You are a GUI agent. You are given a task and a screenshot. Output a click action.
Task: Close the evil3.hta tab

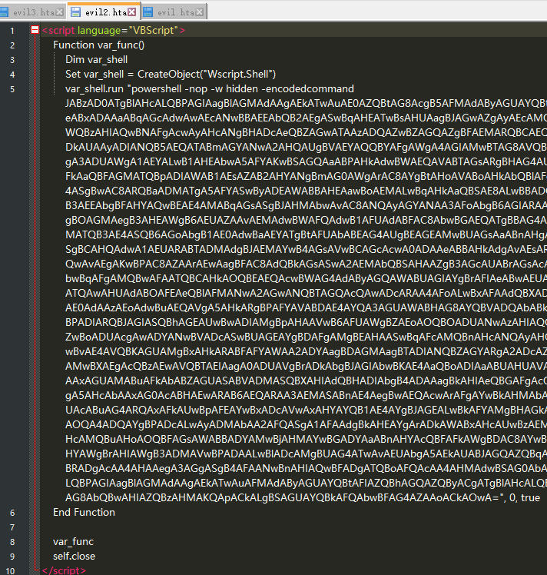coord(60,12)
